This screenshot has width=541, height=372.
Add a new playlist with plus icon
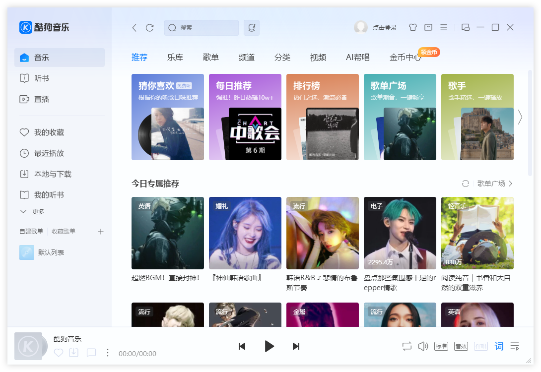100,232
